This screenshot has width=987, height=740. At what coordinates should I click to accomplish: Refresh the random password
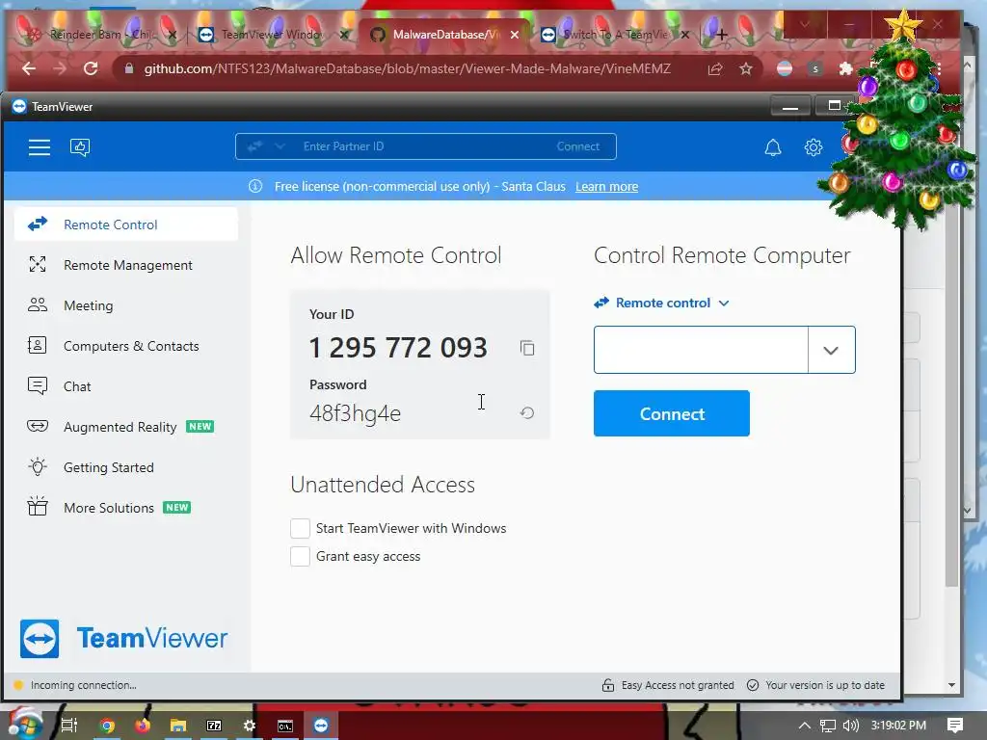(x=527, y=412)
